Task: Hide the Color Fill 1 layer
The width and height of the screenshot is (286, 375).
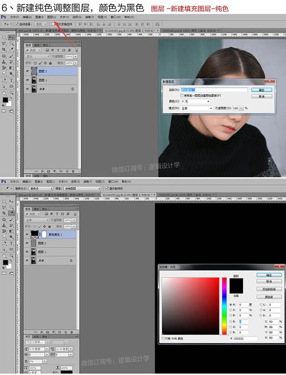Action: coord(26,235)
